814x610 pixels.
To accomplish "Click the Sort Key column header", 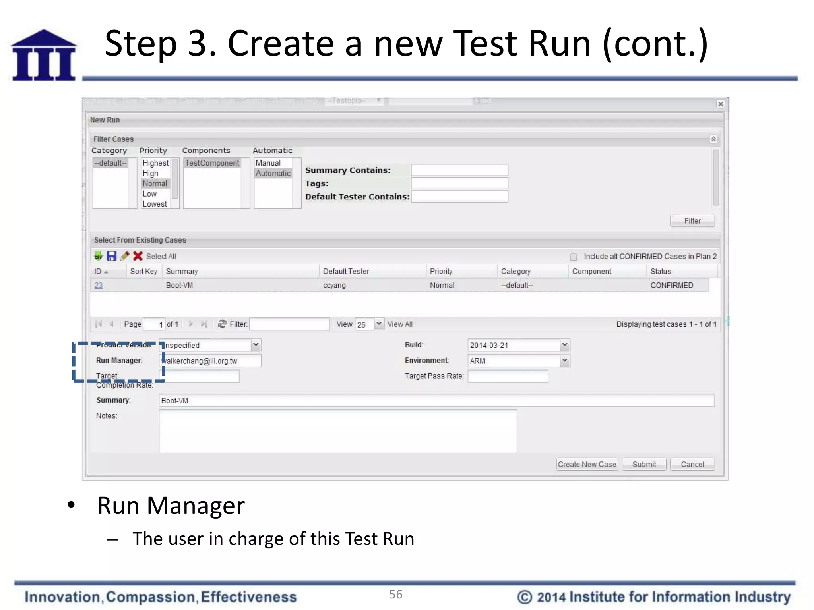I will pos(143,271).
